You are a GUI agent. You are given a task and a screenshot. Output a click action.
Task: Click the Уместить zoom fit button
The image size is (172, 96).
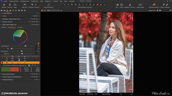point(152,11)
